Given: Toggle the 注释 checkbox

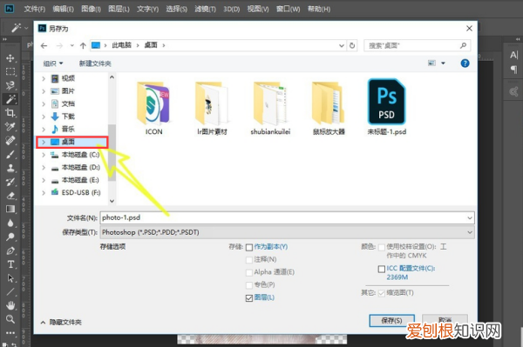Looking at the screenshot, I should (x=249, y=259).
